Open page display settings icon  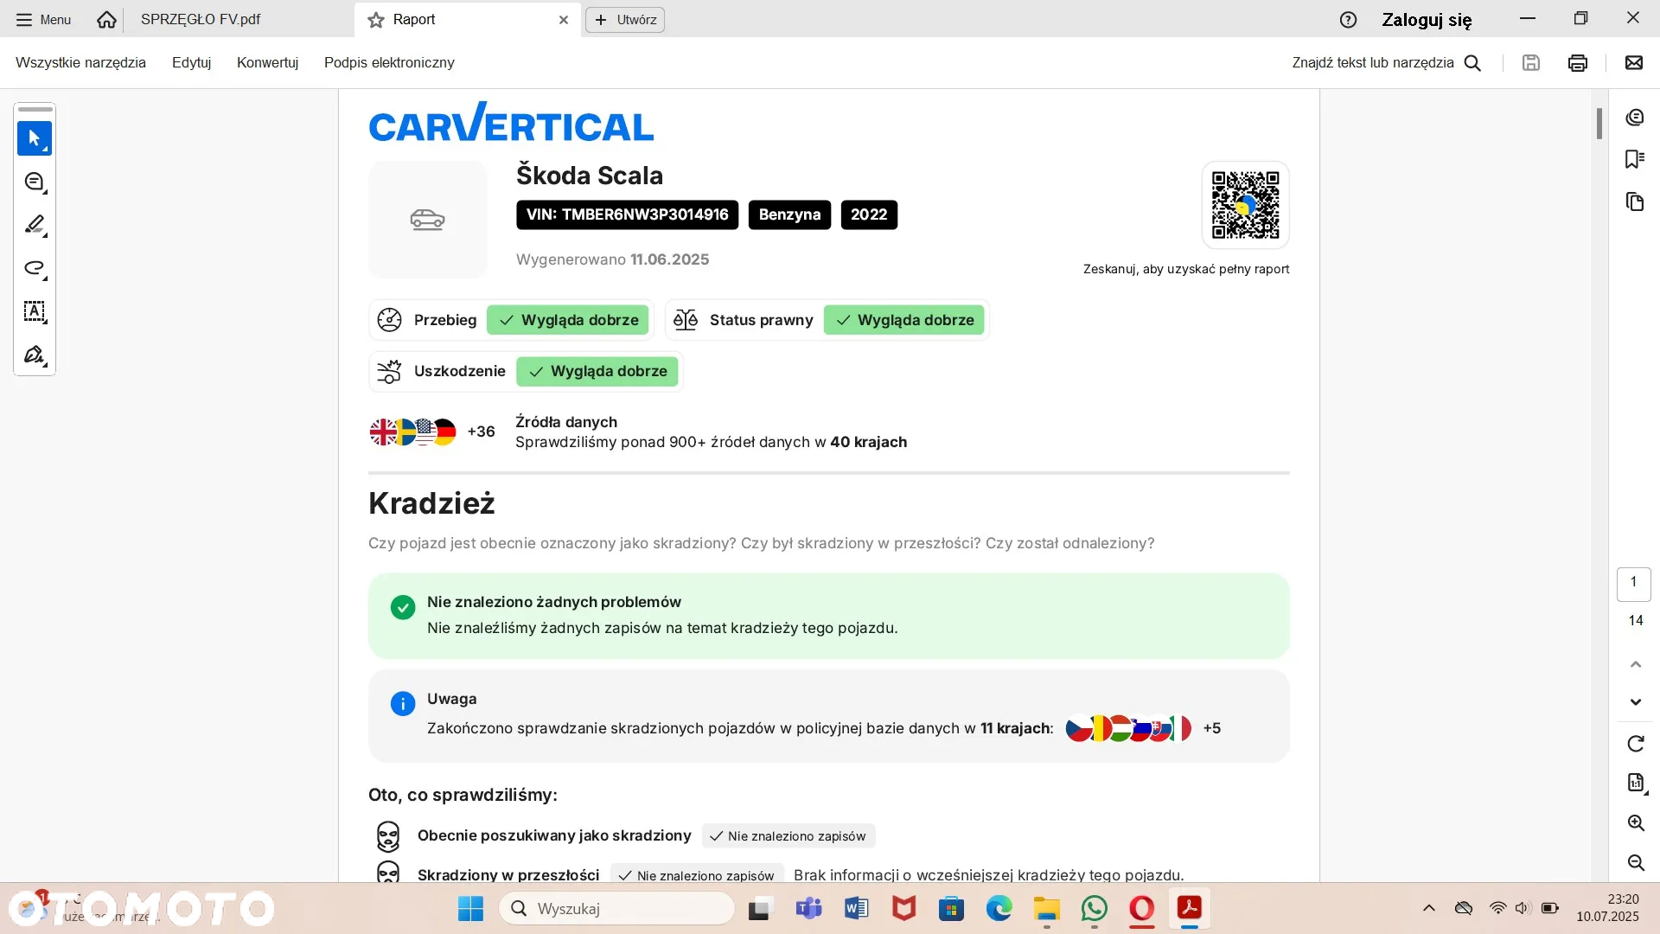coord(1636,783)
